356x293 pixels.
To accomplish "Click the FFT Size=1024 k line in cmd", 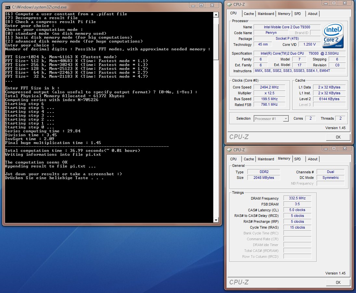I will tap(61, 57).
